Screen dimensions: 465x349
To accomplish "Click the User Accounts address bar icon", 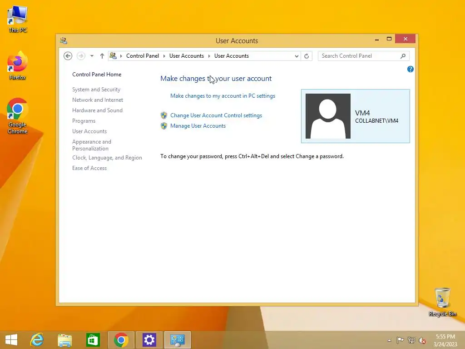I will (113, 55).
